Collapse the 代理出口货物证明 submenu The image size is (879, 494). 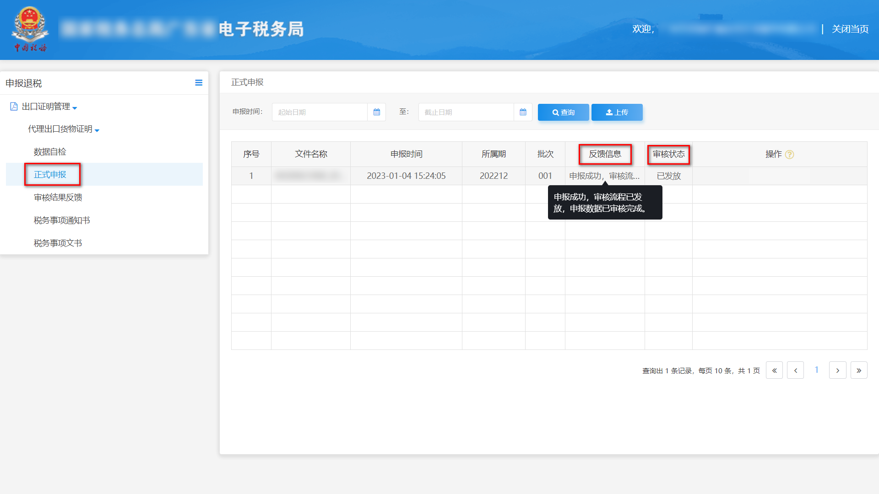63,129
